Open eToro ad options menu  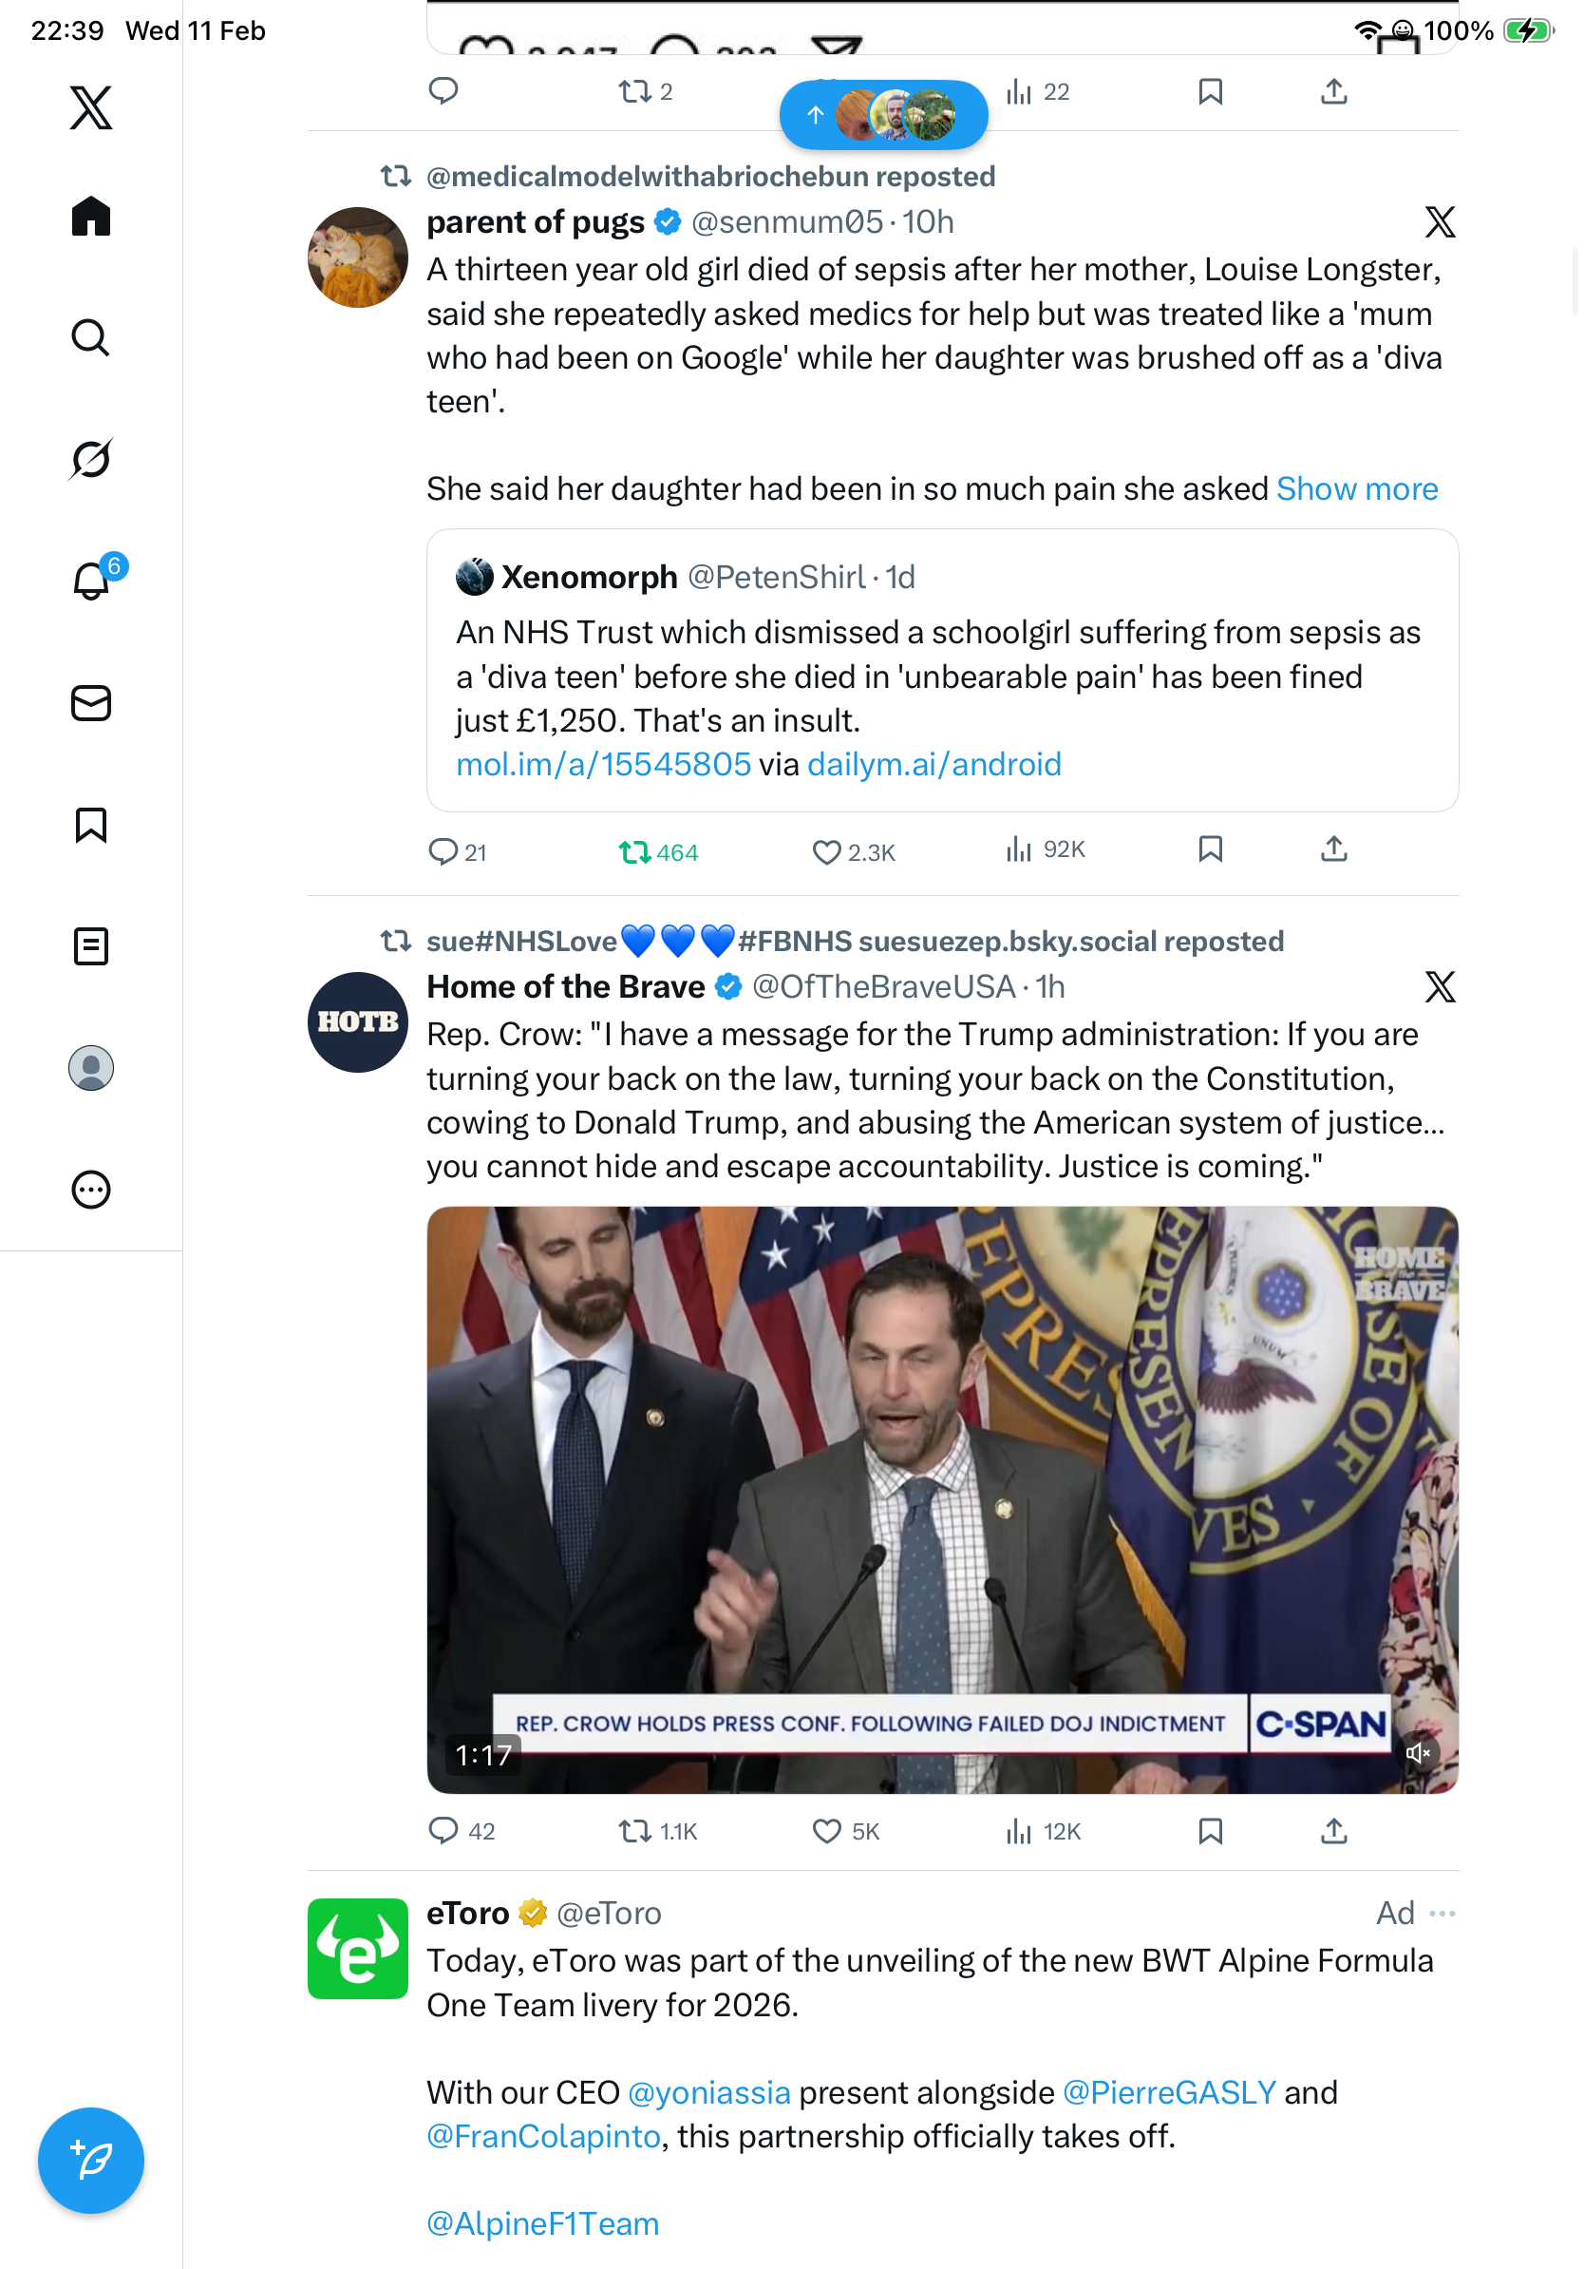point(1442,1915)
